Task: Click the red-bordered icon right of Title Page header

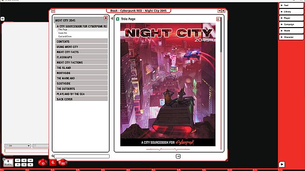Action: [x=218, y=19]
